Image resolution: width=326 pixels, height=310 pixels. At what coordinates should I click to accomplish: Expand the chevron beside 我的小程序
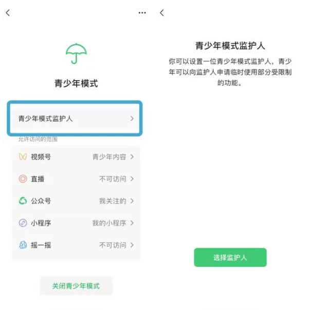point(132,223)
